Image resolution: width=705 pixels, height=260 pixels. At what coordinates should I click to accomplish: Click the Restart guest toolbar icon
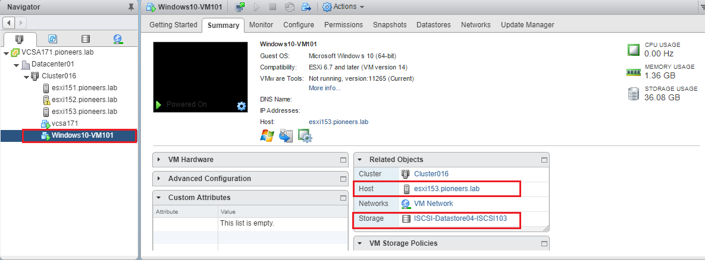(x=290, y=7)
